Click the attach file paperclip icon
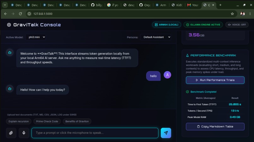 (x=11, y=133)
